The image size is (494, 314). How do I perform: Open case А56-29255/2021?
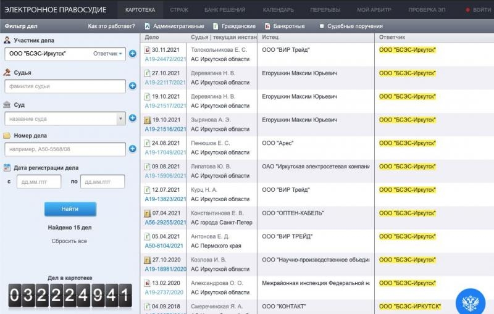165,222
